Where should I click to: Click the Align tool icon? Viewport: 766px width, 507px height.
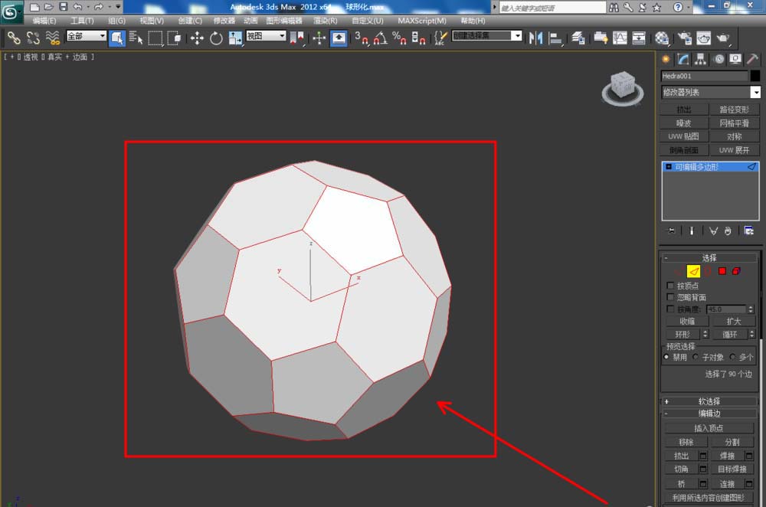[x=555, y=38]
